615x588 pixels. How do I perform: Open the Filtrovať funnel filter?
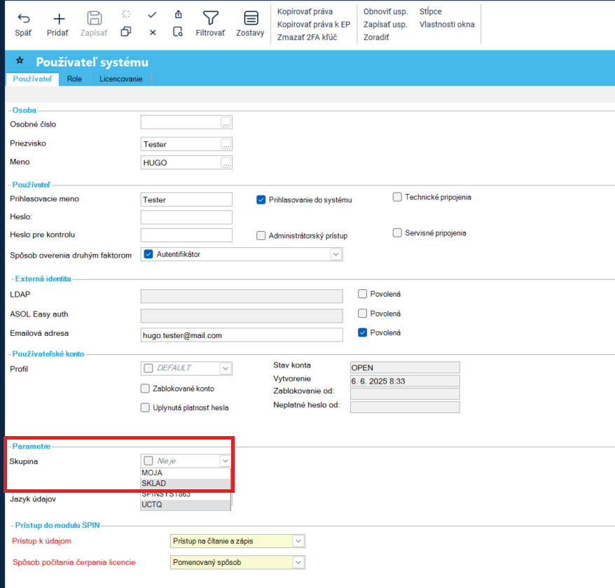211,18
